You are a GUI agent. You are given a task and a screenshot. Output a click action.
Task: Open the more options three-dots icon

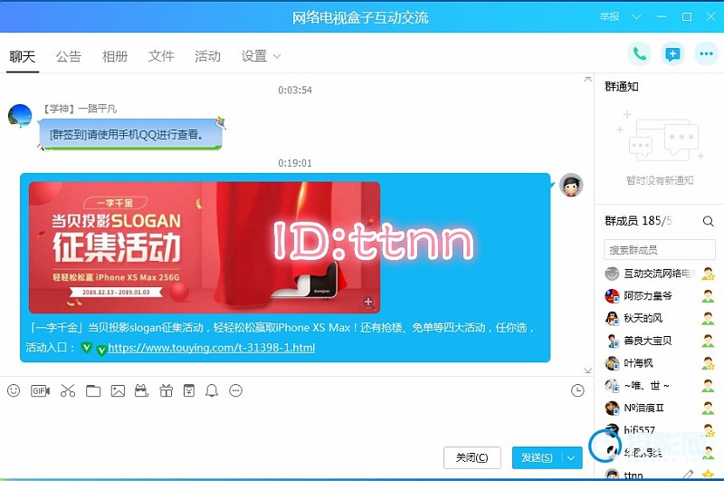tap(706, 54)
